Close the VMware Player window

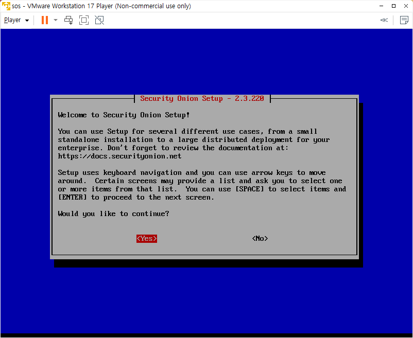406,6
